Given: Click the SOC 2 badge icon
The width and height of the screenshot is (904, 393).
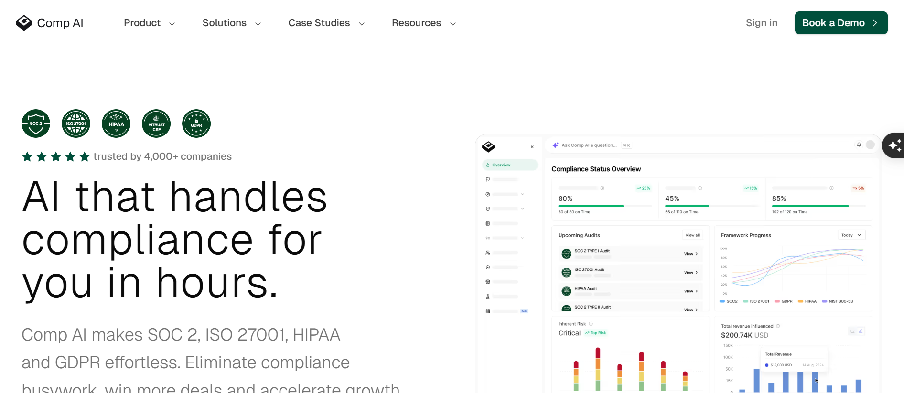Looking at the screenshot, I should coord(36,124).
